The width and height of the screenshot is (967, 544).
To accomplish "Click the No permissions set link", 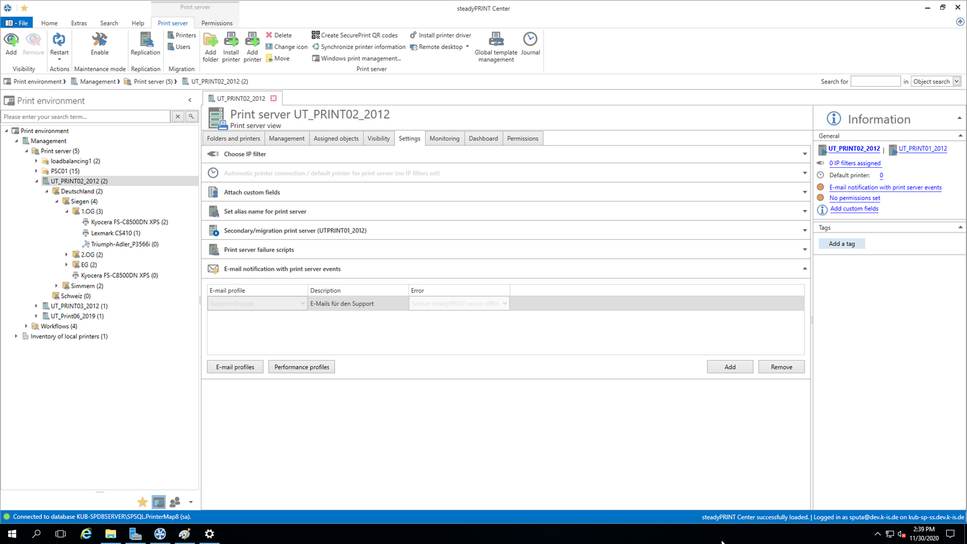I will 855,198.
